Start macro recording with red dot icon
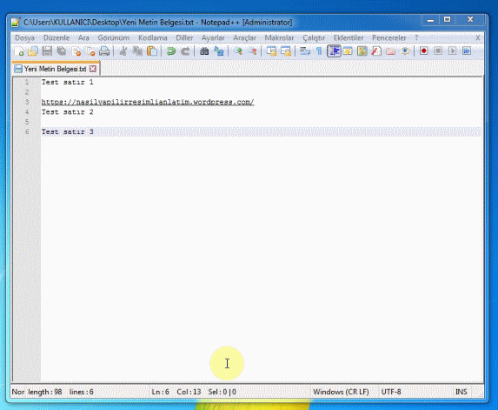Viewport: 498px width, 410px height. click(x=423, y=50)
